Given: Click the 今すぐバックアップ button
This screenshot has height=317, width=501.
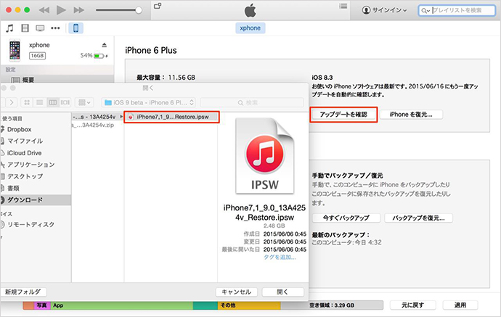Looking at the screenshot, I should point(346,218).
